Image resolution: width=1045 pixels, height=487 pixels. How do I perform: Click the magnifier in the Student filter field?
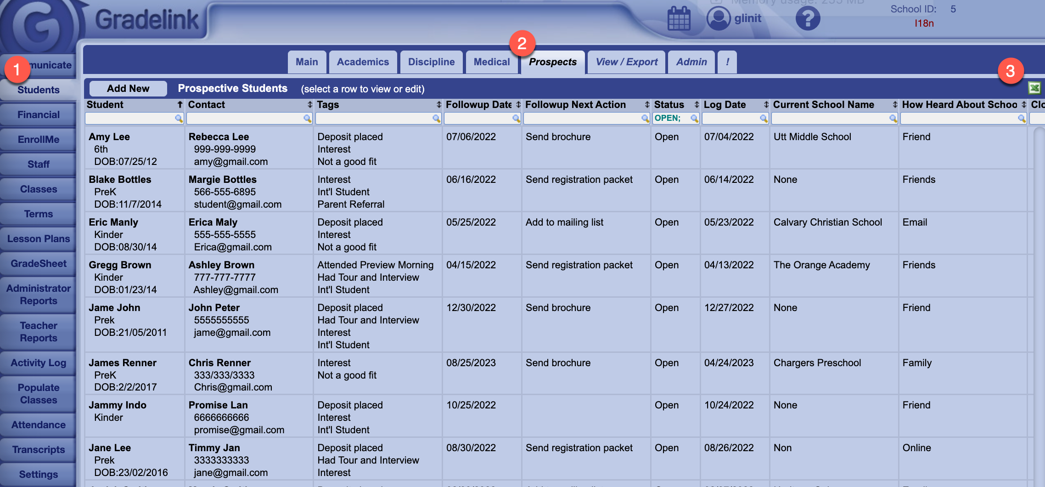coord(178,119)
